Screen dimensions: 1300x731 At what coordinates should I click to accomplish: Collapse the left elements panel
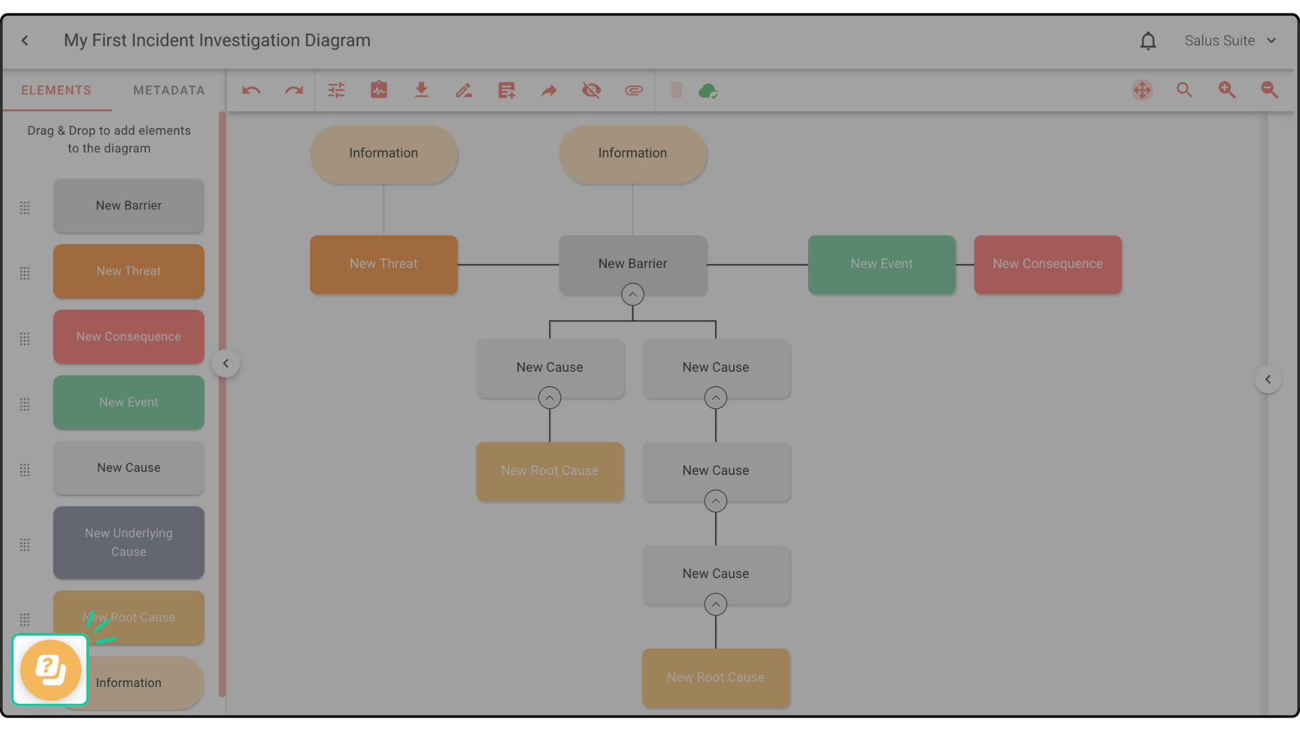pyautogui.click(x=225, y=363)
